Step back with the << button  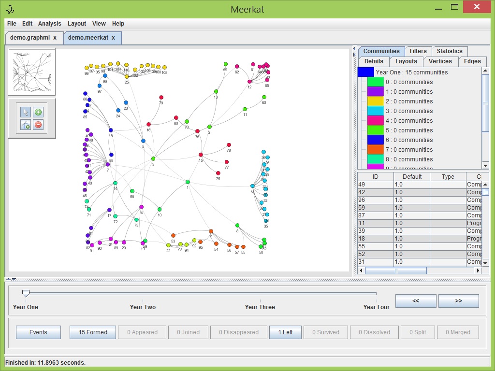coord(416,301)
